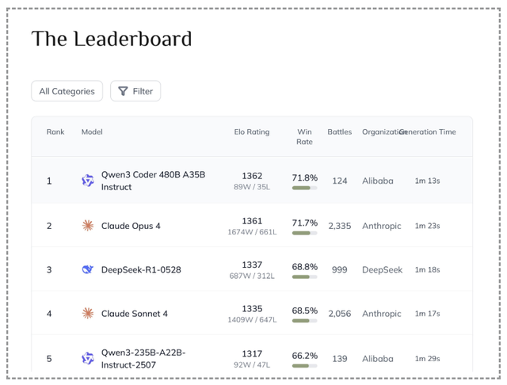The height and width of the screenshot is (385, 507).
Task: Click the Anthropic logo beside Claude Sonnet 4
Action: [88, 313]
